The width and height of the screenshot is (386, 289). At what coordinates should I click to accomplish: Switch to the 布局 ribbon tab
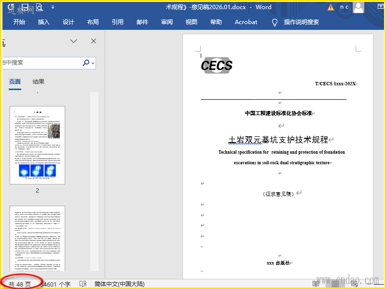click(x=93, y=22)
